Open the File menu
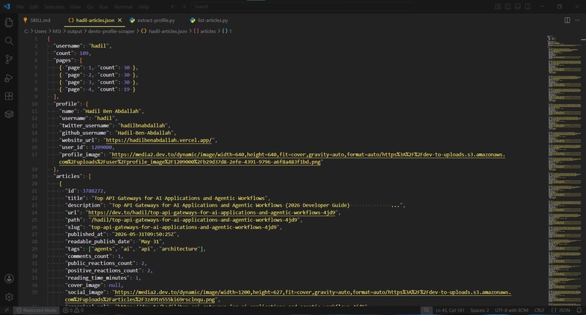This screenshot has width=586, height=315. pyautogui.click(x=21, y=7)
